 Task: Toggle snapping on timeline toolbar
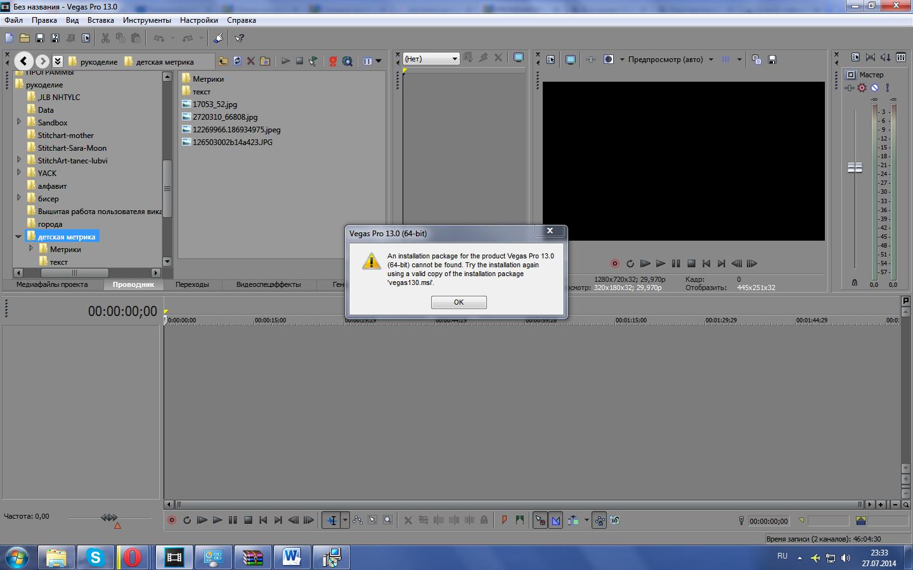pyautogui.click(x=540, y=521)
